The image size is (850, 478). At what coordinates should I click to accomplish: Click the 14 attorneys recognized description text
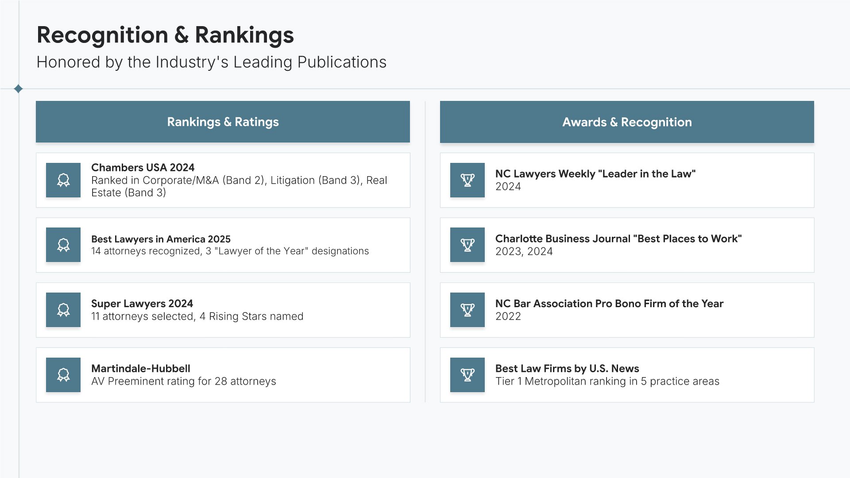(230, 251)
